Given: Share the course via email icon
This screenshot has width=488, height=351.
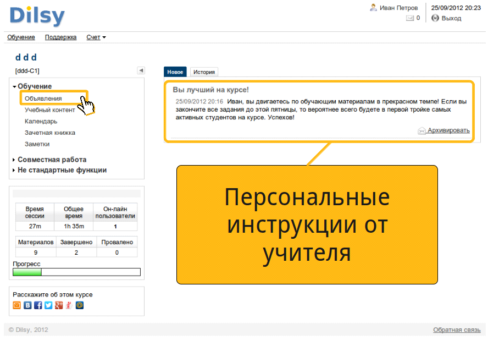Looking at the screenshot, I should coord(17,305).
